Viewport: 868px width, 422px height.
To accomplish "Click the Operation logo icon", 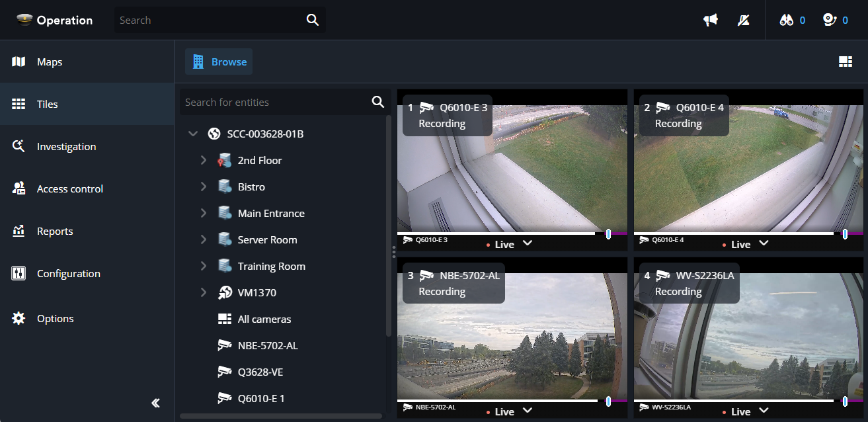I will click(24, 20).
